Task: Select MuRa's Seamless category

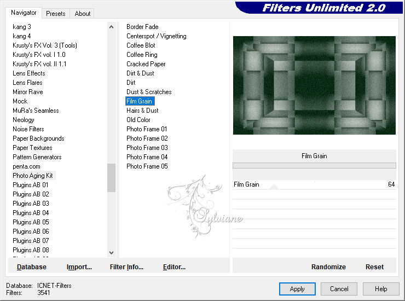Action: [36, 111]
